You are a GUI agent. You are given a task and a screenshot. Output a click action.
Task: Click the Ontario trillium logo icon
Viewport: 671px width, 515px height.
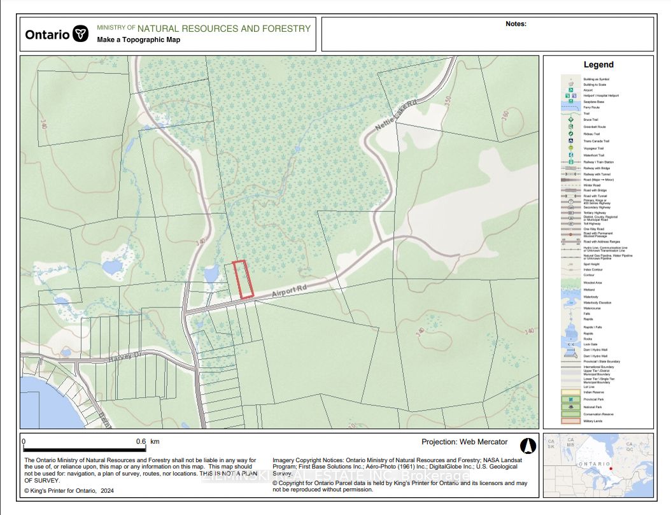pyautogui.click(x=80, y=34)
